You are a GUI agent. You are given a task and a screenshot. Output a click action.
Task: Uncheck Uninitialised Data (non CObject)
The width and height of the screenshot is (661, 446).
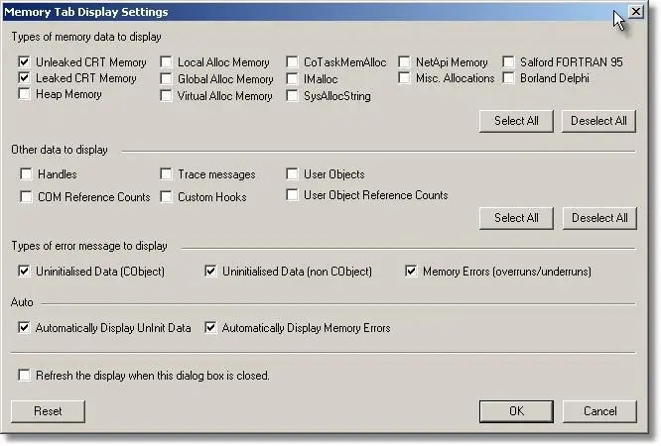(210, 271)
